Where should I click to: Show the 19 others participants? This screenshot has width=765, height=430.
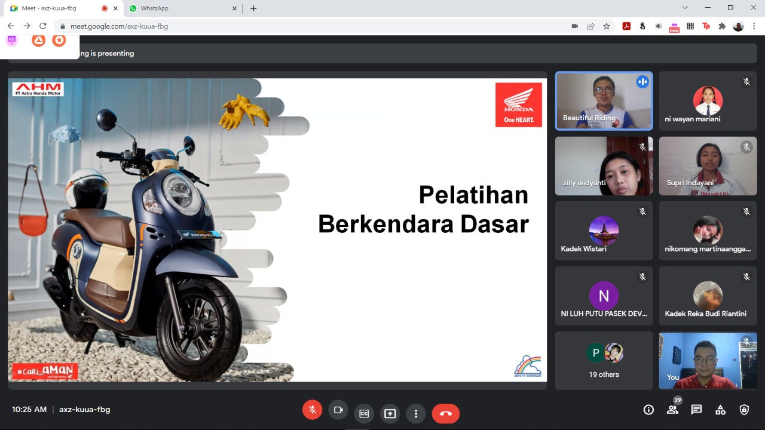[x=604, y=361]
